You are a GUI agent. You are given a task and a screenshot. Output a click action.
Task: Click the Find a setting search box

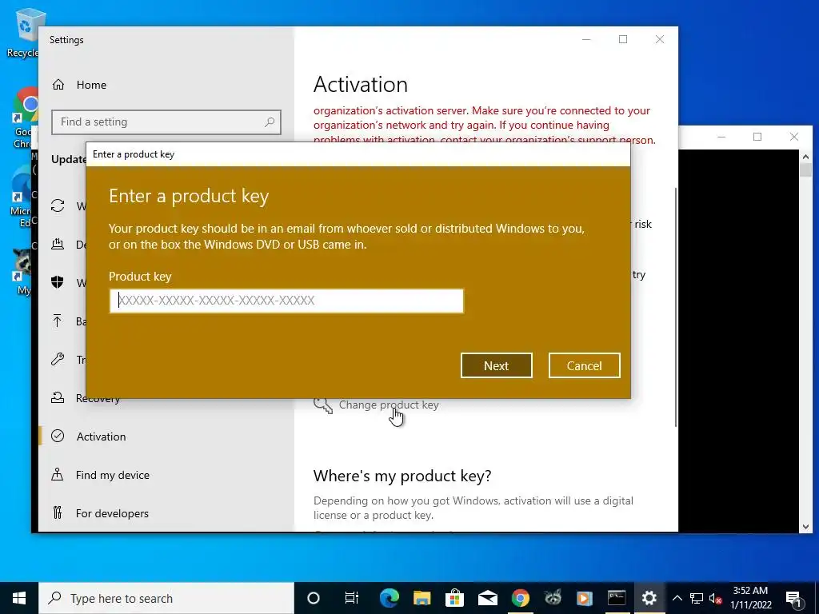pos(166,122)
